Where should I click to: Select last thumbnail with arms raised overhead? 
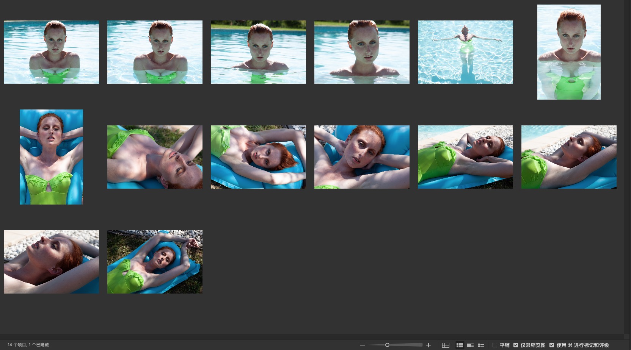[x=155, y=262]
